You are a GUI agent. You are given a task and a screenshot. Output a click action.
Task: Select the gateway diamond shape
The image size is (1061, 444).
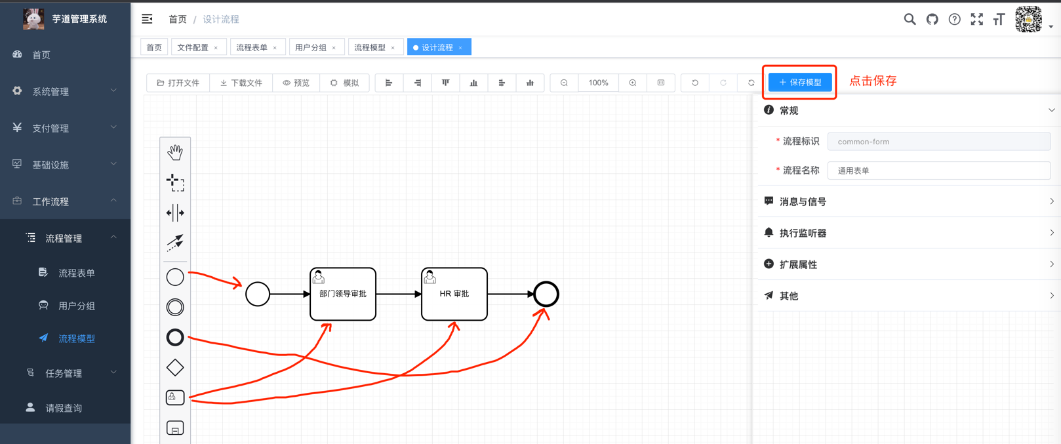click(175, 368)
